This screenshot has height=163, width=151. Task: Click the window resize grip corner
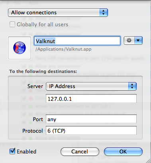149,161
